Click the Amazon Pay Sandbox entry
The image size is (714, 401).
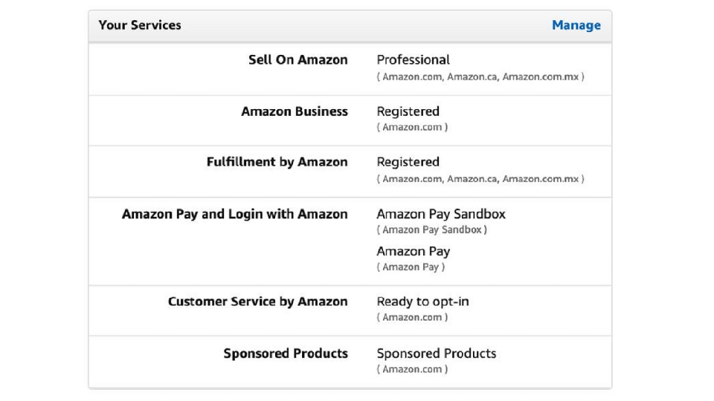tap(440, 214)
